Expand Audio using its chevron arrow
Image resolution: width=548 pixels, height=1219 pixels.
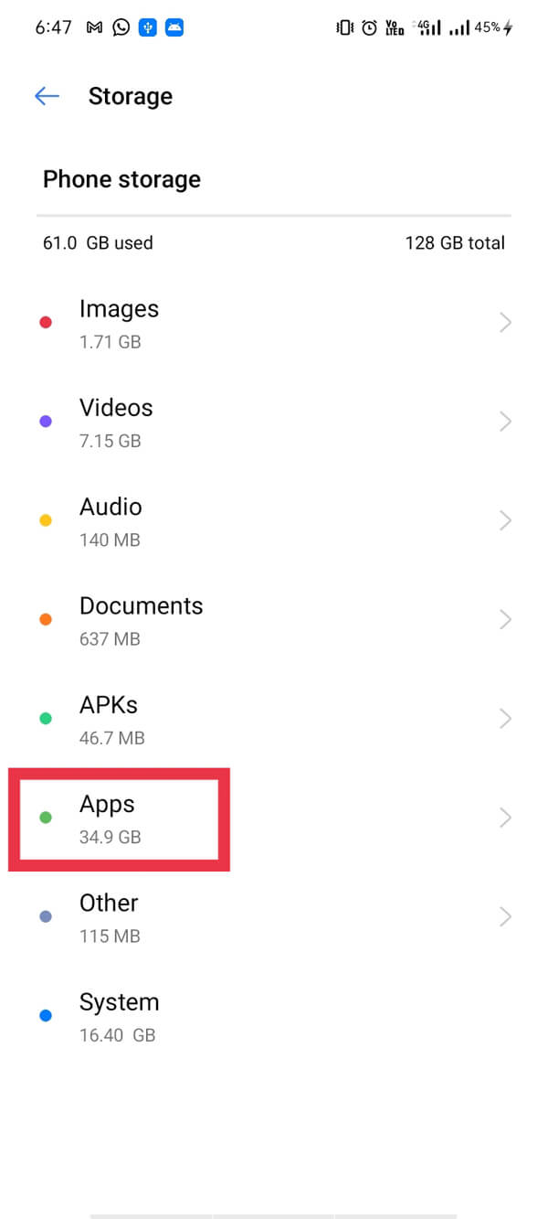click(x=505, y=520)
